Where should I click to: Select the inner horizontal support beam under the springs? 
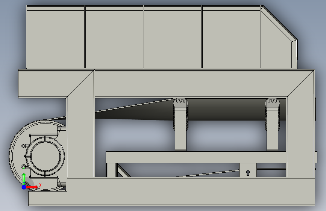196,157
